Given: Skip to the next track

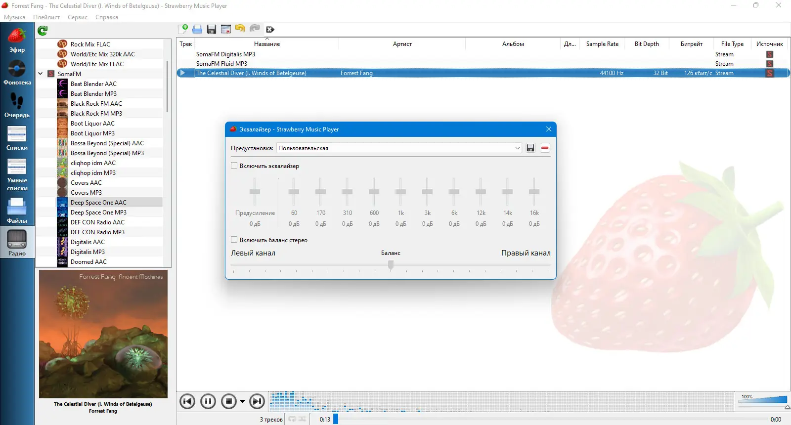Looking at the screenshot, I should 257,401.
